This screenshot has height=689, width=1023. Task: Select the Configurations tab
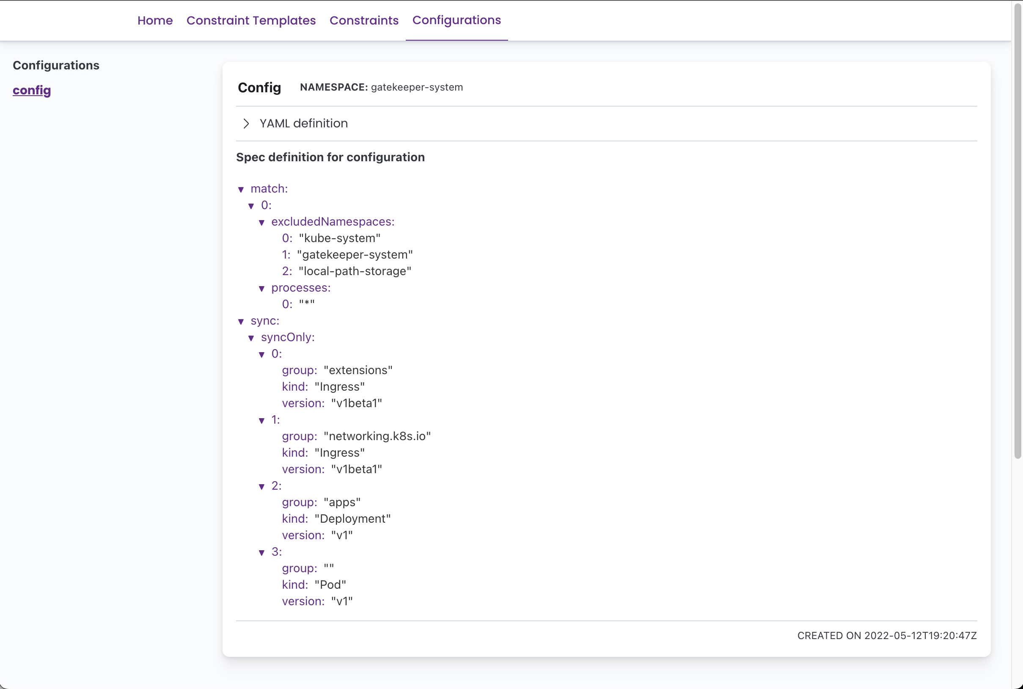456,20
